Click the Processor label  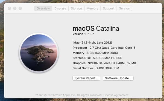(x=80, y=48)
